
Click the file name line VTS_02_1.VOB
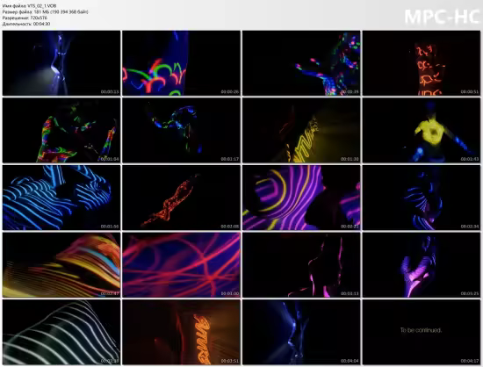29,6
